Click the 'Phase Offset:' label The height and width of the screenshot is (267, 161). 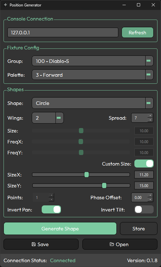[x=106, y=198]
